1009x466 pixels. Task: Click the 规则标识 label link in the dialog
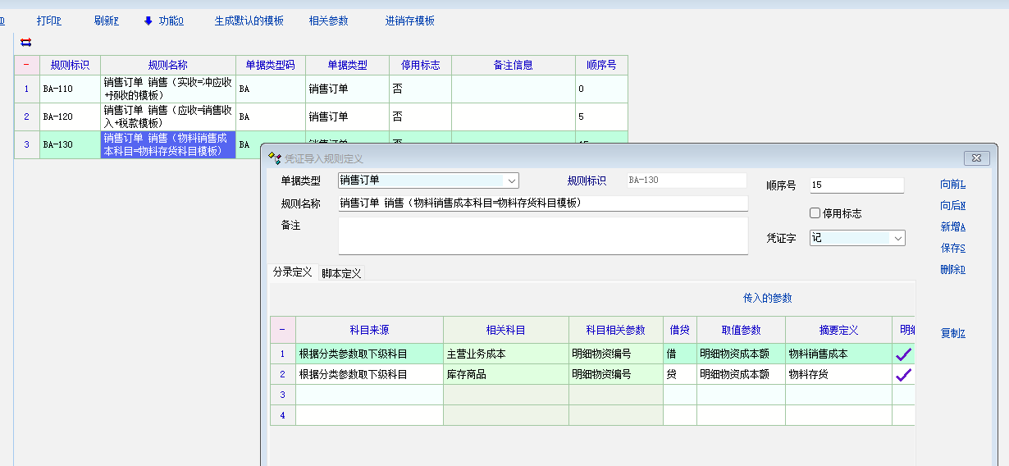coord(587,180)
